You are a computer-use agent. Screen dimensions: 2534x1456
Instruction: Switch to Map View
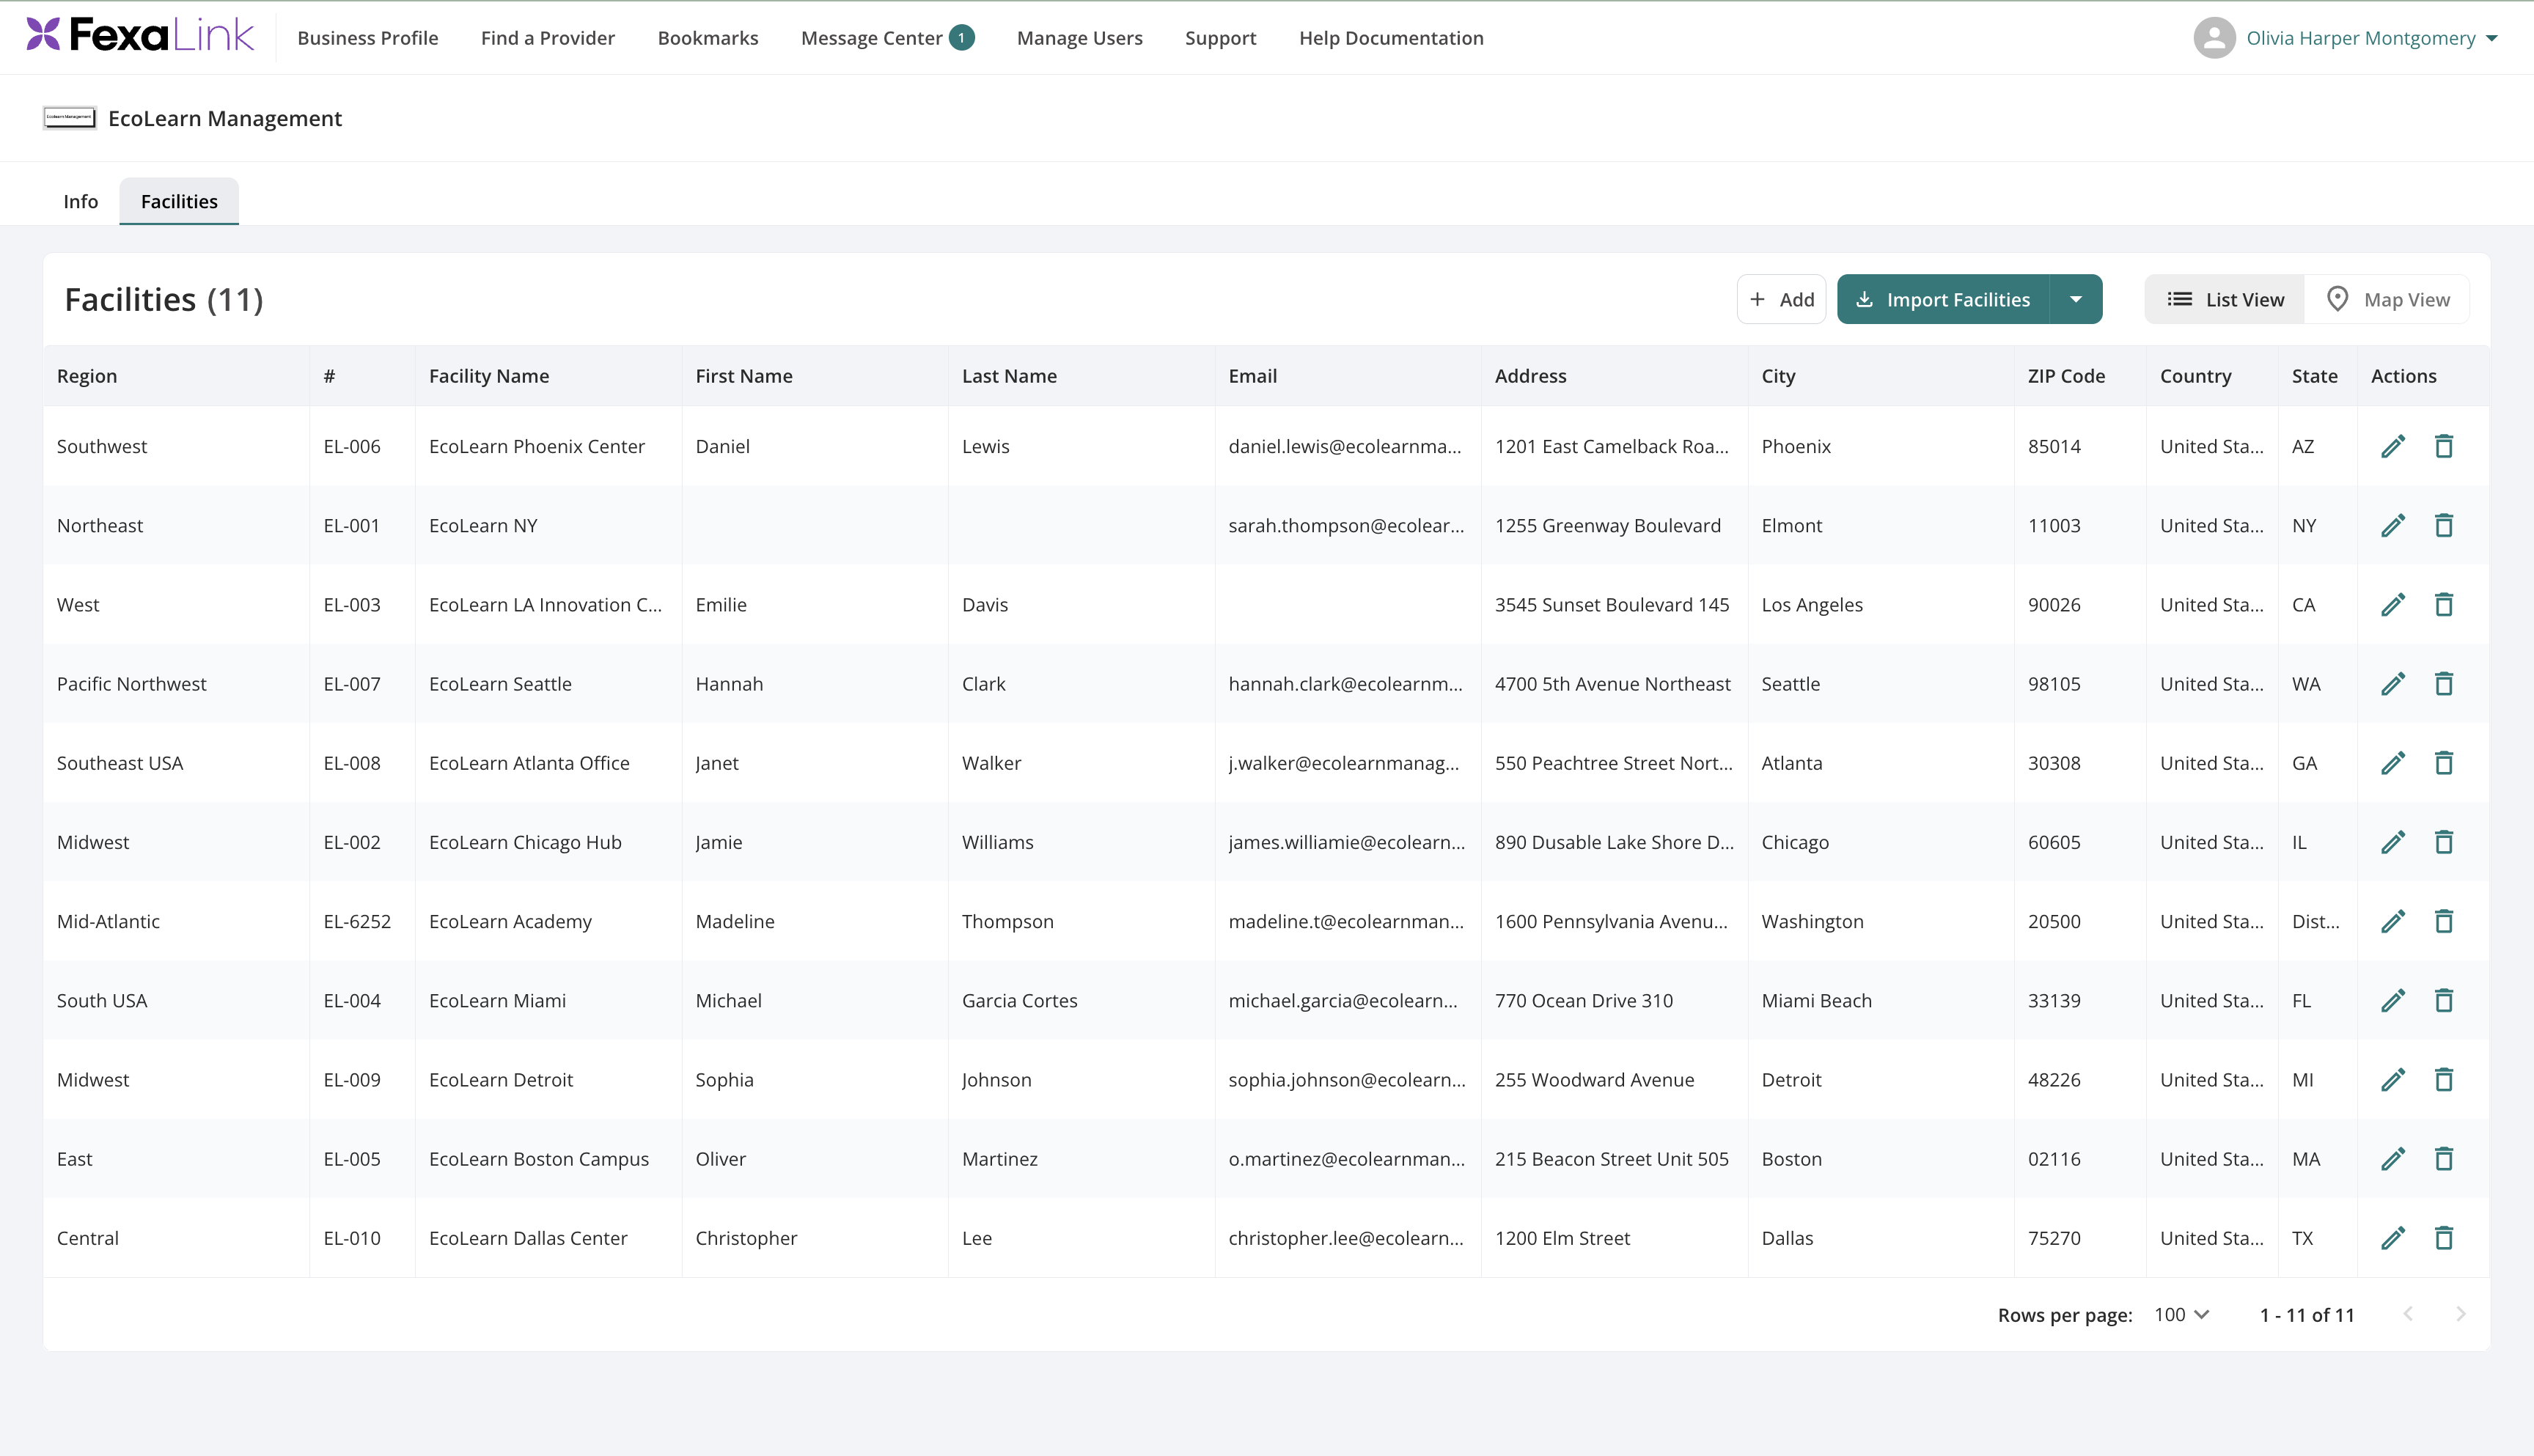[x=2387, y=299]
